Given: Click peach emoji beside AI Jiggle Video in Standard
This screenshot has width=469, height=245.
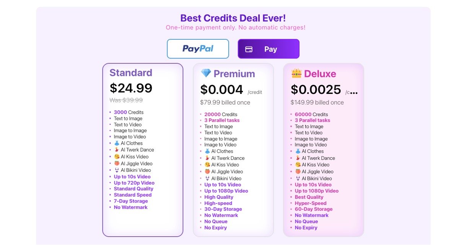Looking at the screenshot, I should [117, 163].
